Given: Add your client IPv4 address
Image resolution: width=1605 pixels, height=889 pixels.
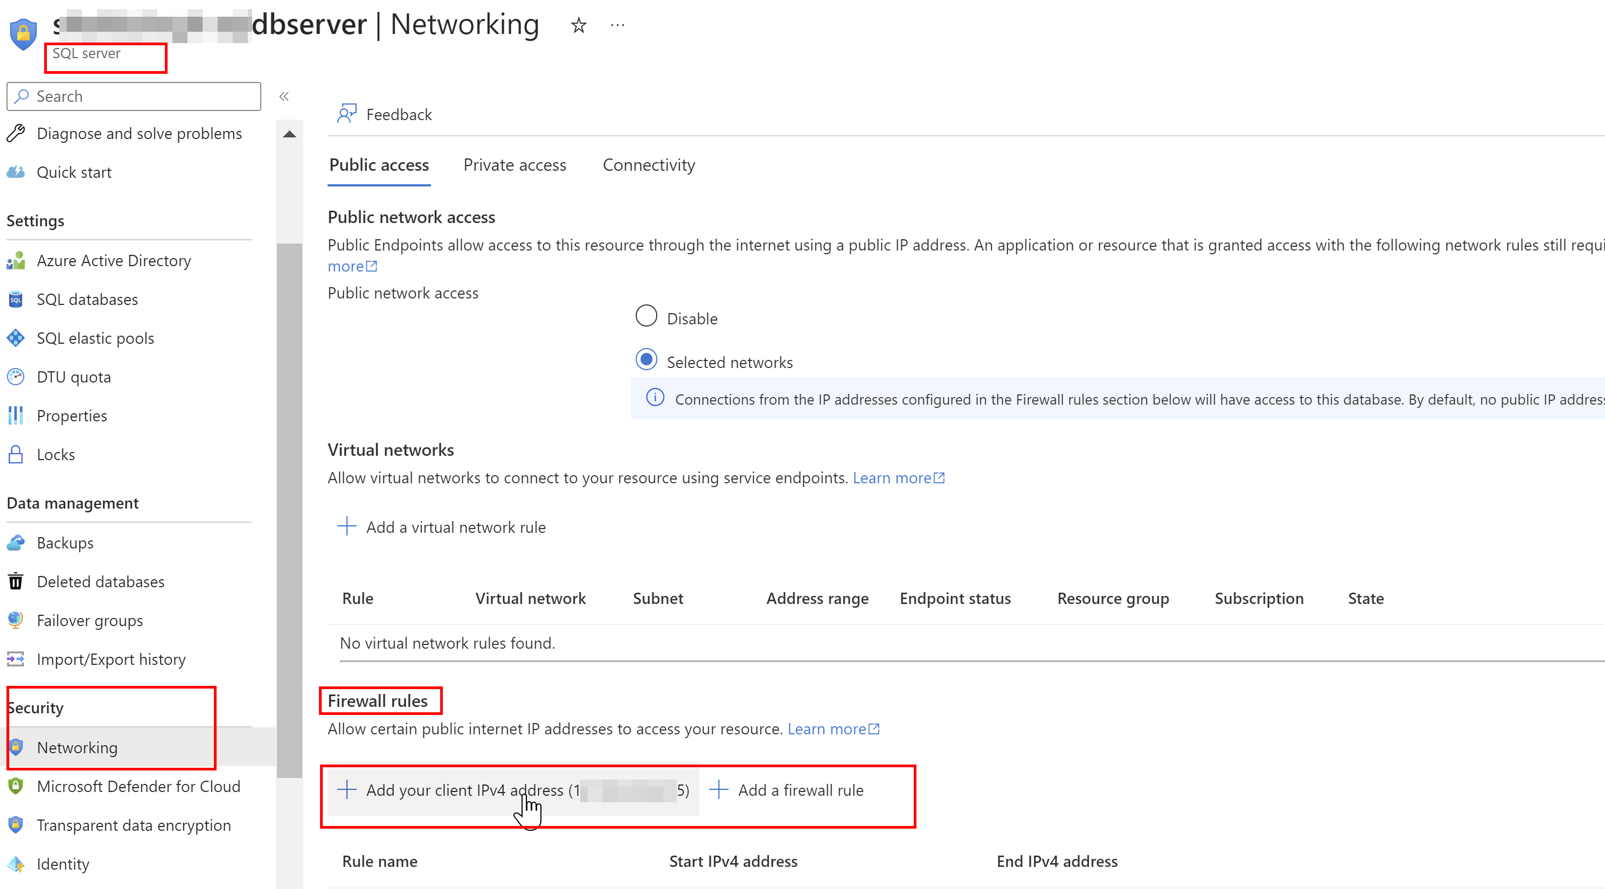Looking at the screenshot, I should (512, 790).
